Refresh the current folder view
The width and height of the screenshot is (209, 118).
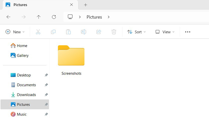coord(54,17)
